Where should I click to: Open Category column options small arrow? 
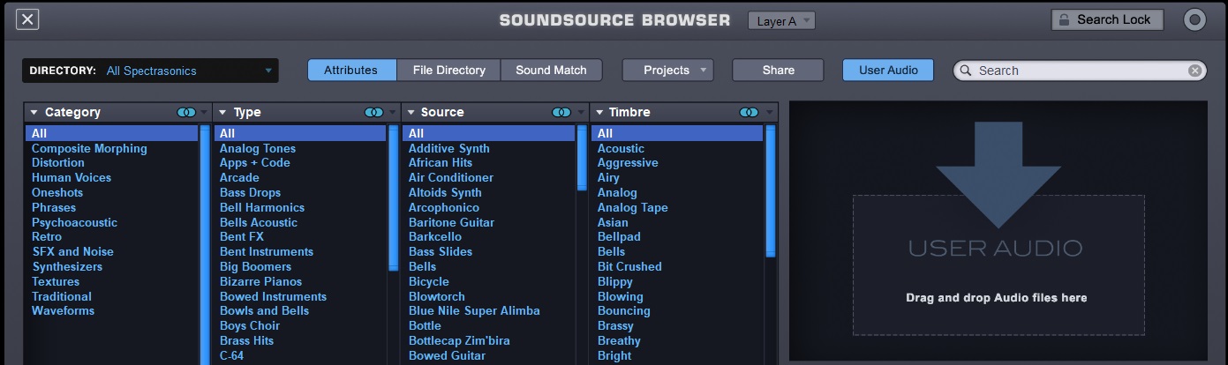click(204, 113)
